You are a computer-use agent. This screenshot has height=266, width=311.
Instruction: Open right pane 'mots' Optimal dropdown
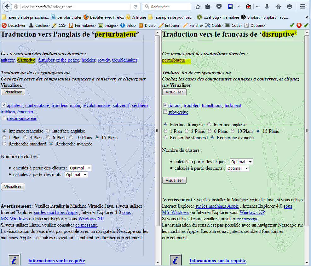pos(237,168)
